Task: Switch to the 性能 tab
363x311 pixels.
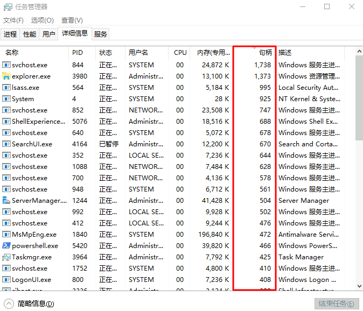Action: click(x=30, y=34)
